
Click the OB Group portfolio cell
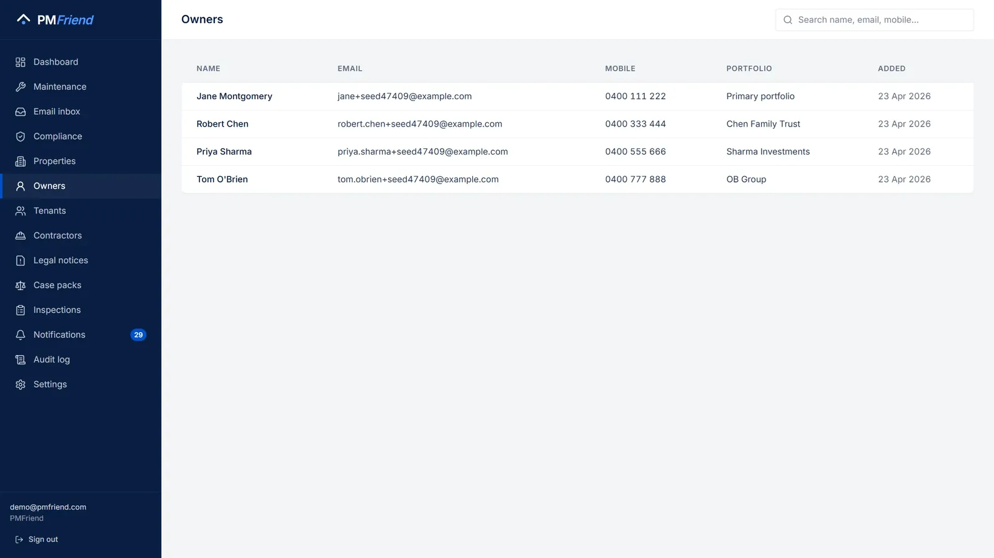click(x=746, y=179)
